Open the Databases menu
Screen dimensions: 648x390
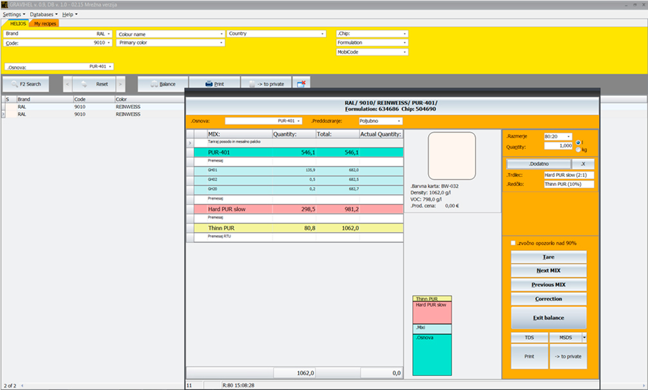coord(44,14)
